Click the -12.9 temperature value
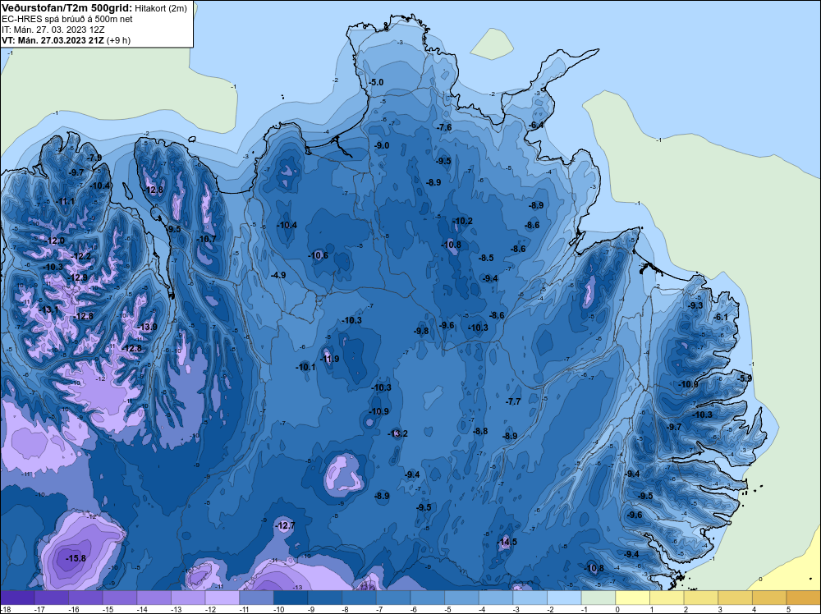The height and width of the screenshot is (614, 821). click(77, 277)
